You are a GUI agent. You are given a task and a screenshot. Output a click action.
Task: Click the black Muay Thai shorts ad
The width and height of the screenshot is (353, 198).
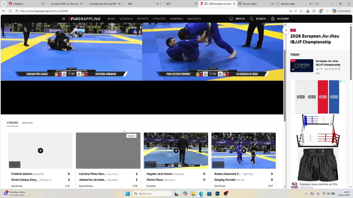coord(317,164)
